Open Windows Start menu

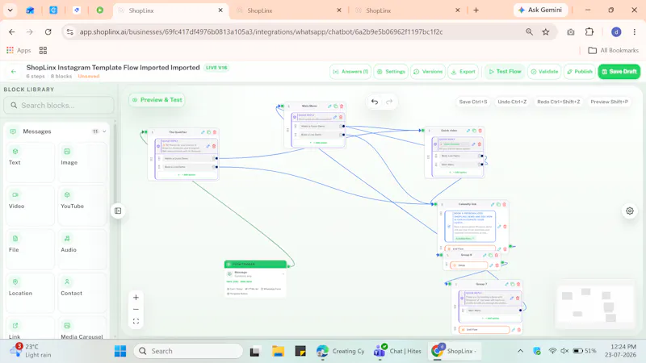click(120, 351)
